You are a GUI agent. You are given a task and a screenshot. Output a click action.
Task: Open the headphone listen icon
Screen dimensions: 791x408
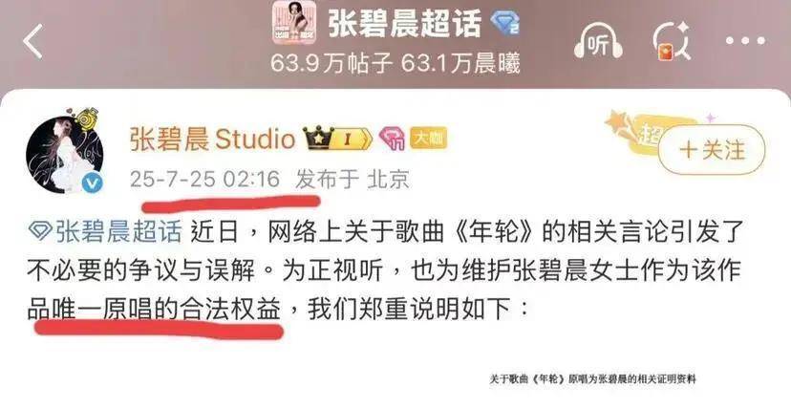tap(598, 42)
